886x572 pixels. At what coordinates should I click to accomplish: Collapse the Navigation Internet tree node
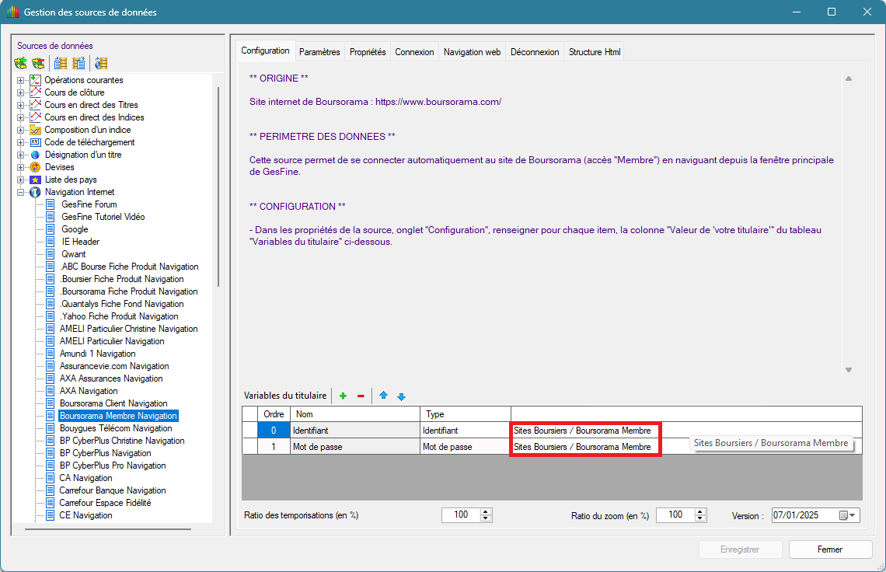tap(21, 192)
